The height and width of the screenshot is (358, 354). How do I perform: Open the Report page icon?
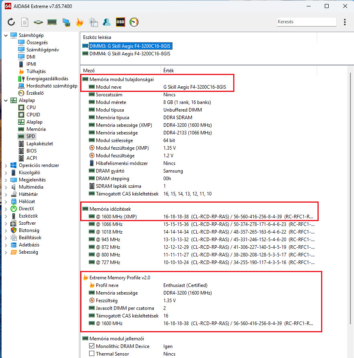pos(24,22)
